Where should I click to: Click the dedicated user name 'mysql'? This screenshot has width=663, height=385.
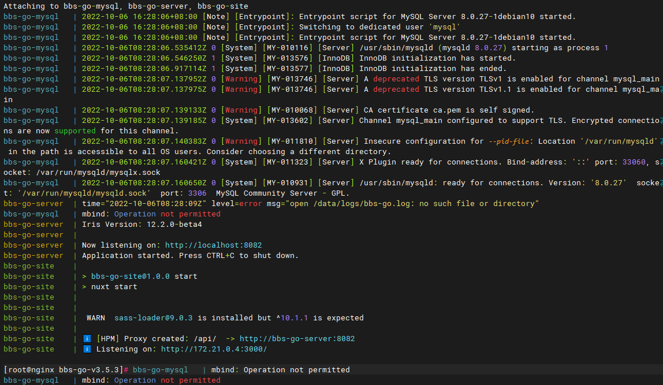444,27
